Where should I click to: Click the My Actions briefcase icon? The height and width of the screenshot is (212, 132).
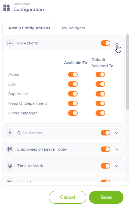pos(10,43)
